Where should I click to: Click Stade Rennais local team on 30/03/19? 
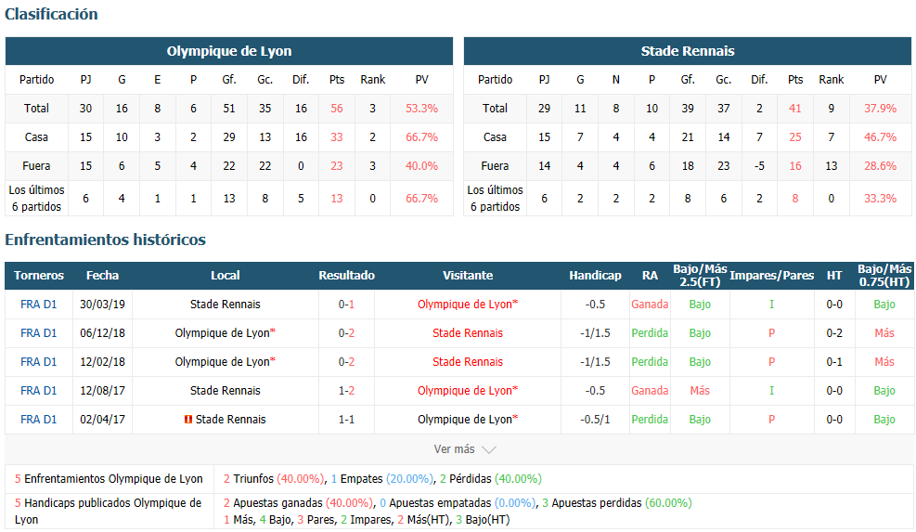tap(225, 304)
